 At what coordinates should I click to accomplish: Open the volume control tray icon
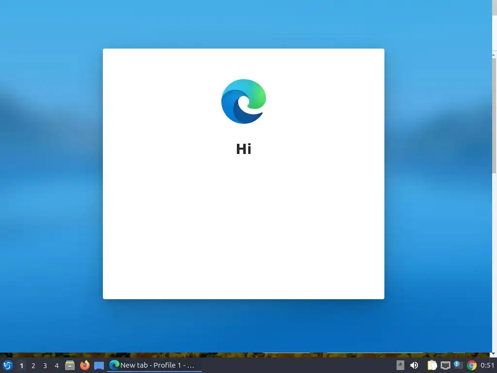tap(414, 365)
